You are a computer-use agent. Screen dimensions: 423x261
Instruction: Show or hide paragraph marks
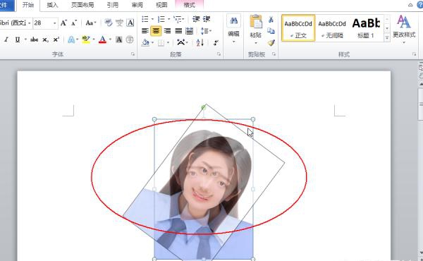pyautogui.click(x=216, y=42)
